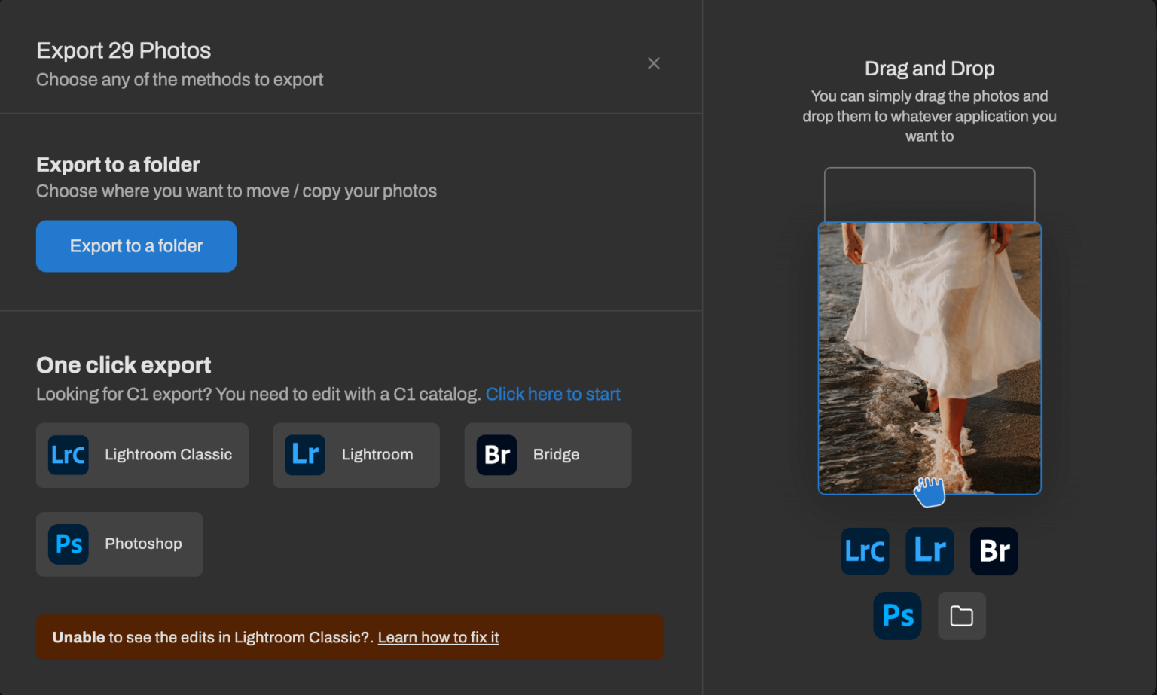Open the folder drop-target icon beside Photoshop
1157x695 pixels.
pos(962,616)
